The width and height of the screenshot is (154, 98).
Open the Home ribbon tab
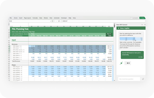(16, 18)
